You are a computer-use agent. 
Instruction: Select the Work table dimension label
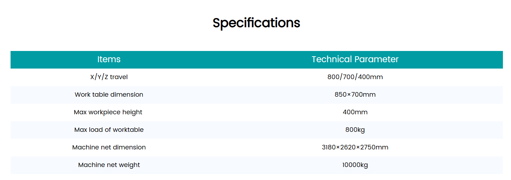point(109,95)
